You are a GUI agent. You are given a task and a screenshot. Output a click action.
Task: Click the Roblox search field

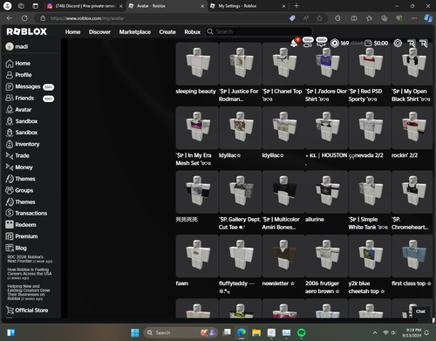[259, 31]
